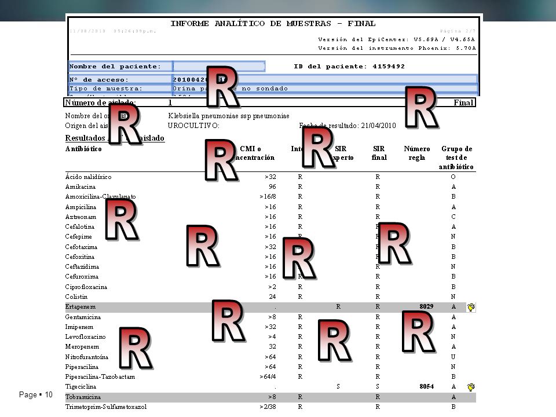The image size is (556, 417).
Task: Select the 'Nº de acceso:' label
Action: 98,80
